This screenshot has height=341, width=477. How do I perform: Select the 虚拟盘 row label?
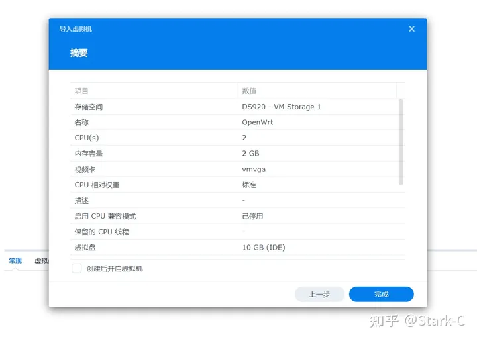tap(85, 248)
